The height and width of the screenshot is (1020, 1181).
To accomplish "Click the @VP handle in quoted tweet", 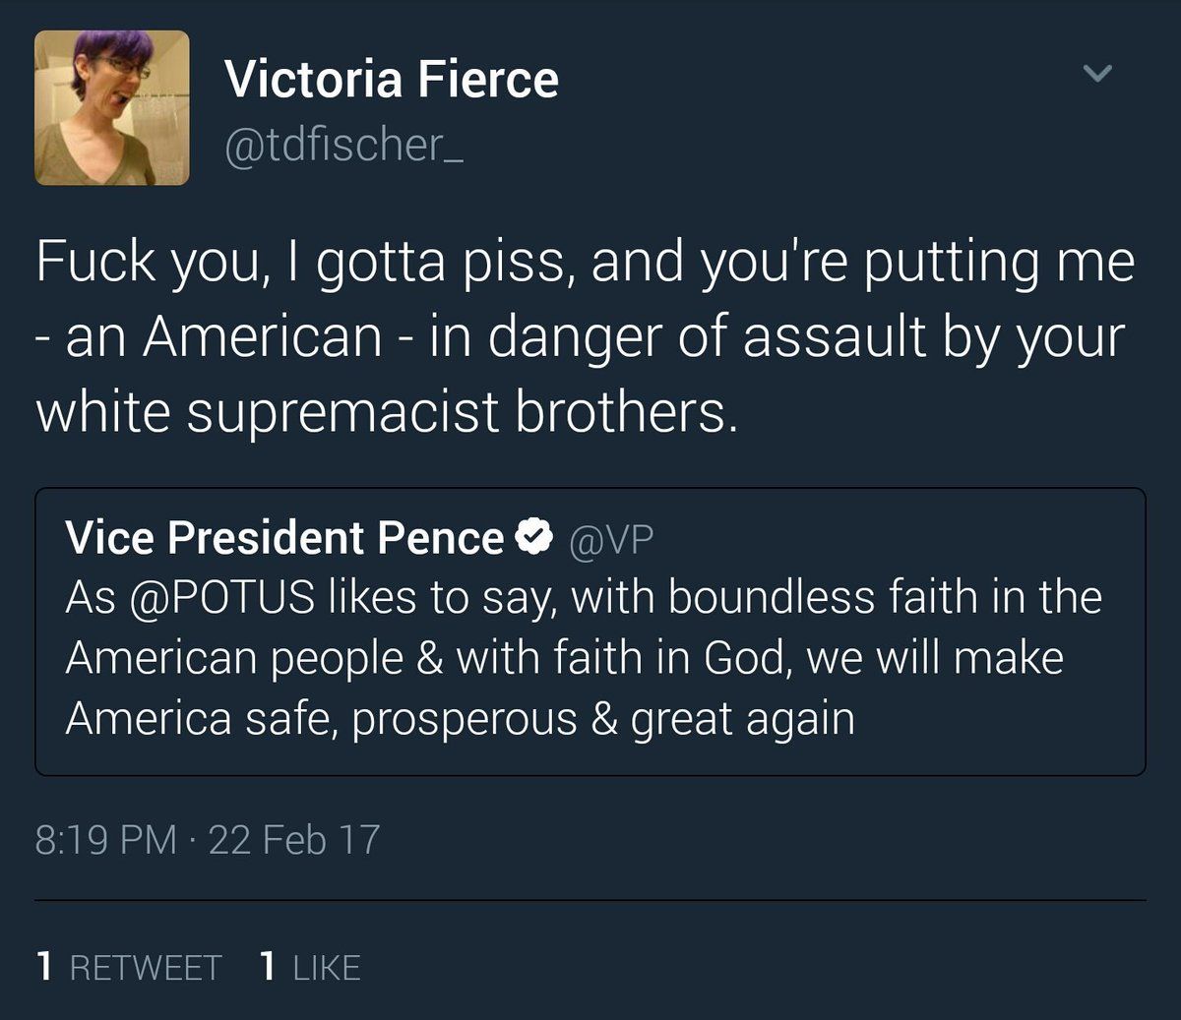I will (x=610, y=539).
